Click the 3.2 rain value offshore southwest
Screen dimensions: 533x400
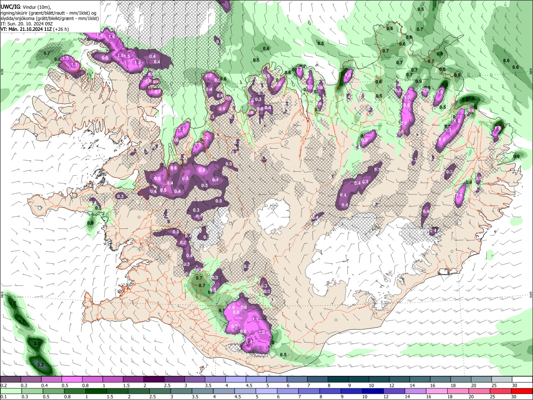coord(40,365)
